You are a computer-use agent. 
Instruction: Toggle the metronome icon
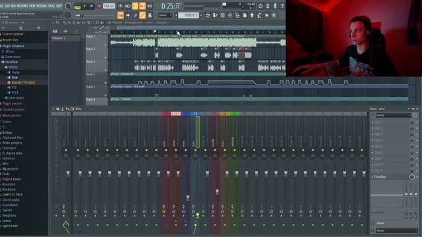coord(121,6)
